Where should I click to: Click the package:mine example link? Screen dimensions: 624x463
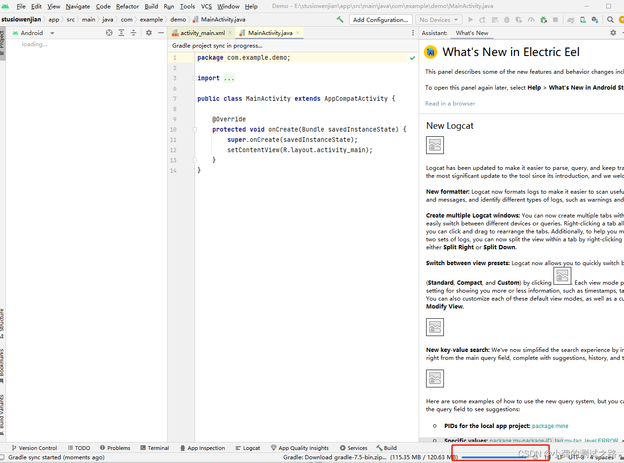coord(550,426)
